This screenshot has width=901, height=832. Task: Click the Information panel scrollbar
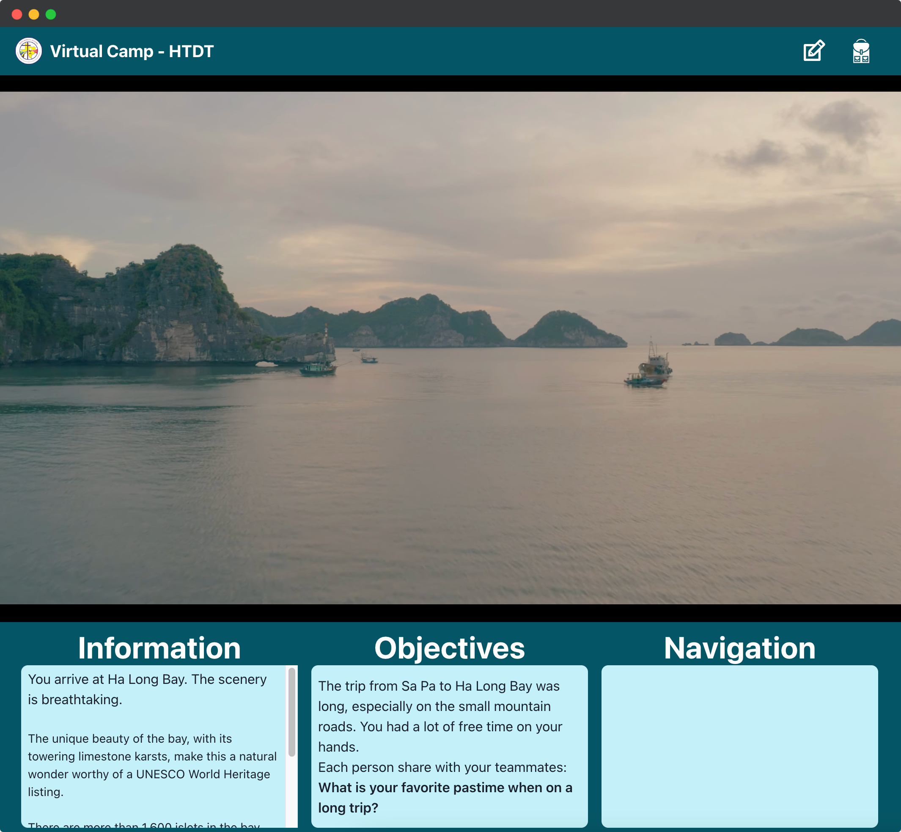pos(291,712)
